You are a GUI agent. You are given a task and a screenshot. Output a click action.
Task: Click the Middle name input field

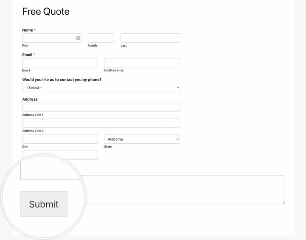[101, 38]
